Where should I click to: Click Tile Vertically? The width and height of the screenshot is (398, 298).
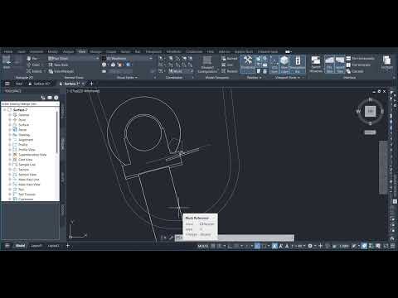[358, 65]
